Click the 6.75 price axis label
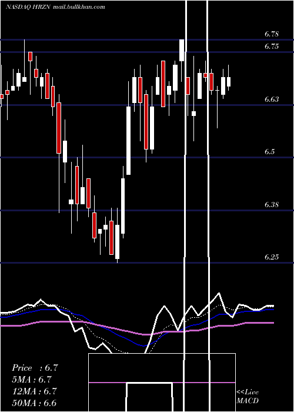294x412 pixels. (272, 46)
